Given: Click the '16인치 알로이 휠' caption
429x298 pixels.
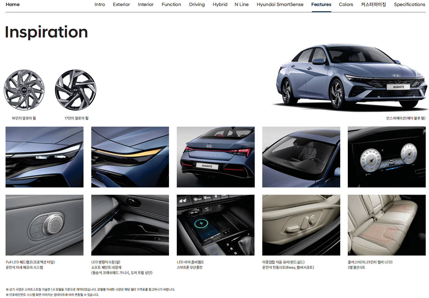Looking at the screenshot, I should [x=24, y=118].
